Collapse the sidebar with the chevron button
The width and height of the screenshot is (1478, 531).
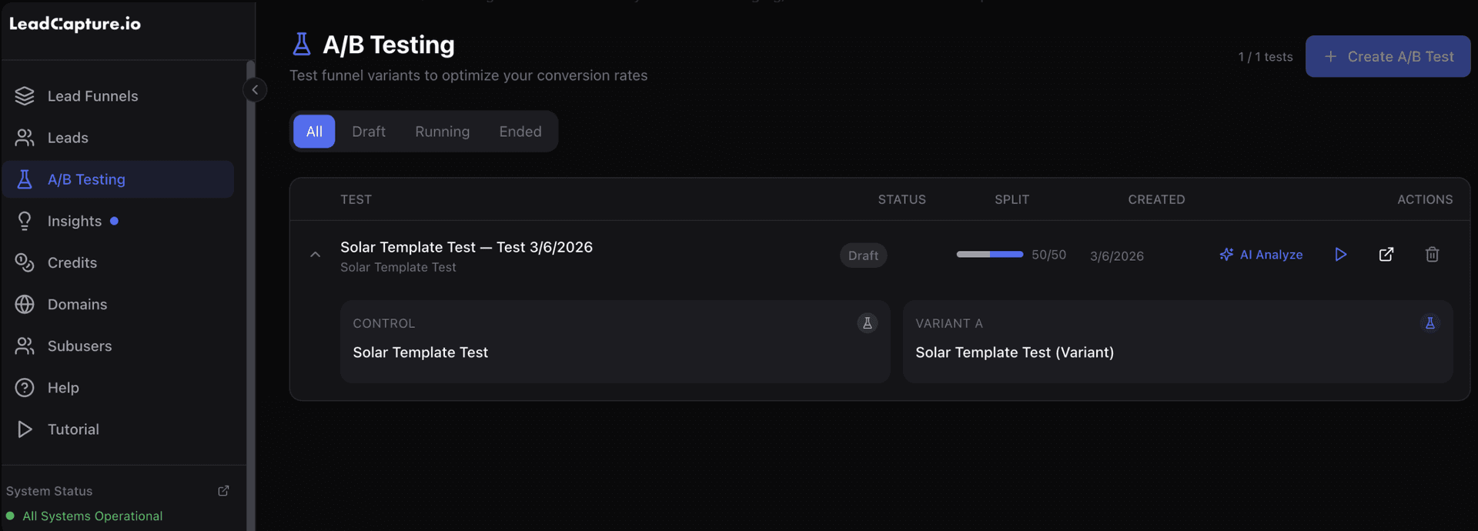[x=255, y=89]
